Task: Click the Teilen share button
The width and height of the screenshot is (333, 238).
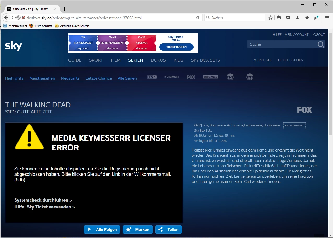Action: pyautogui.click(x=168, y=230)
